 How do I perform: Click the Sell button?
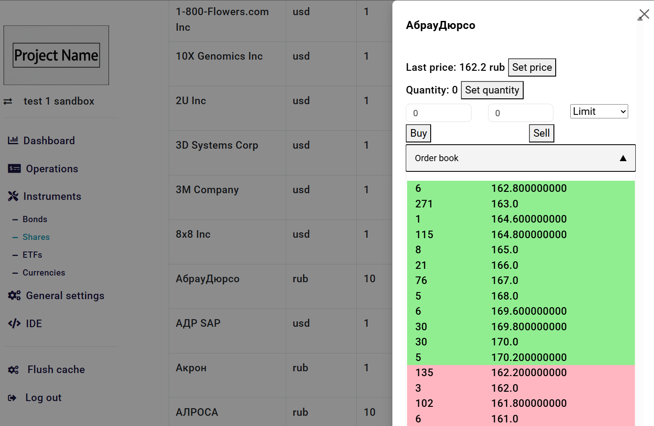[541, 133]
